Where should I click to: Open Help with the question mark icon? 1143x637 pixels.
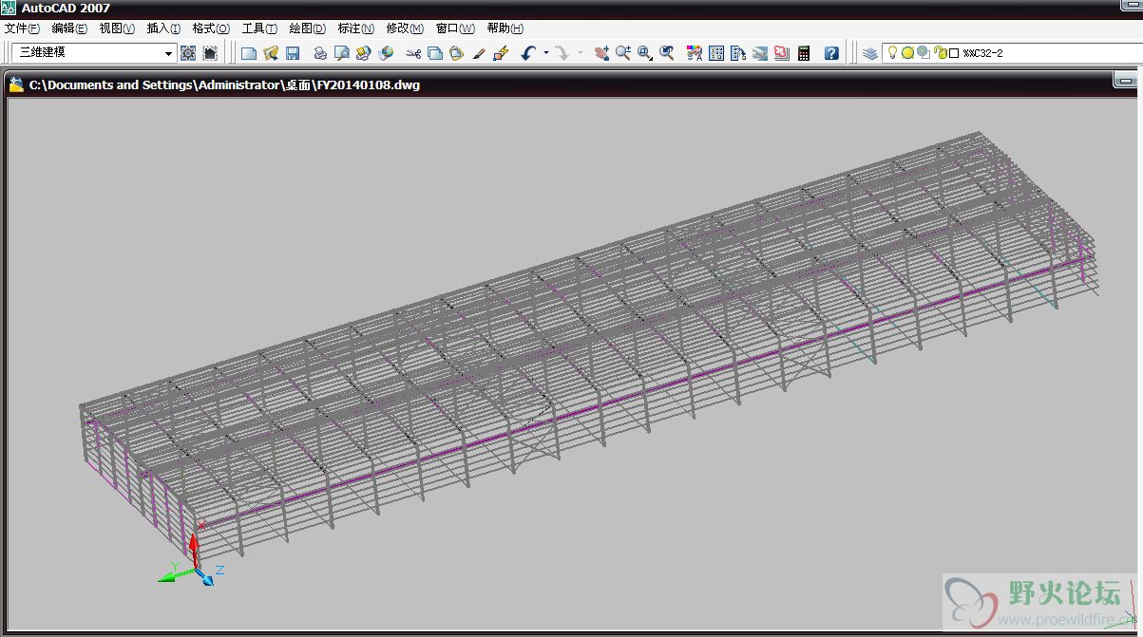831,53
